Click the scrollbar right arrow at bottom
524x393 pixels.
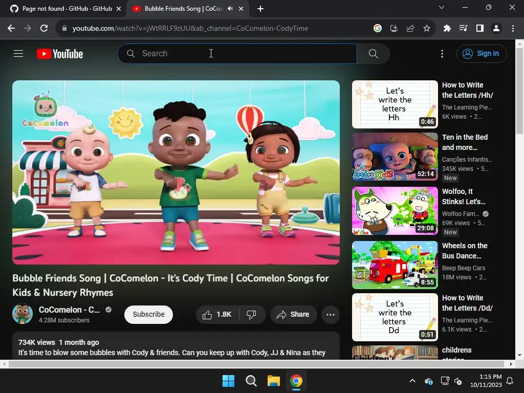click(511, 364)
